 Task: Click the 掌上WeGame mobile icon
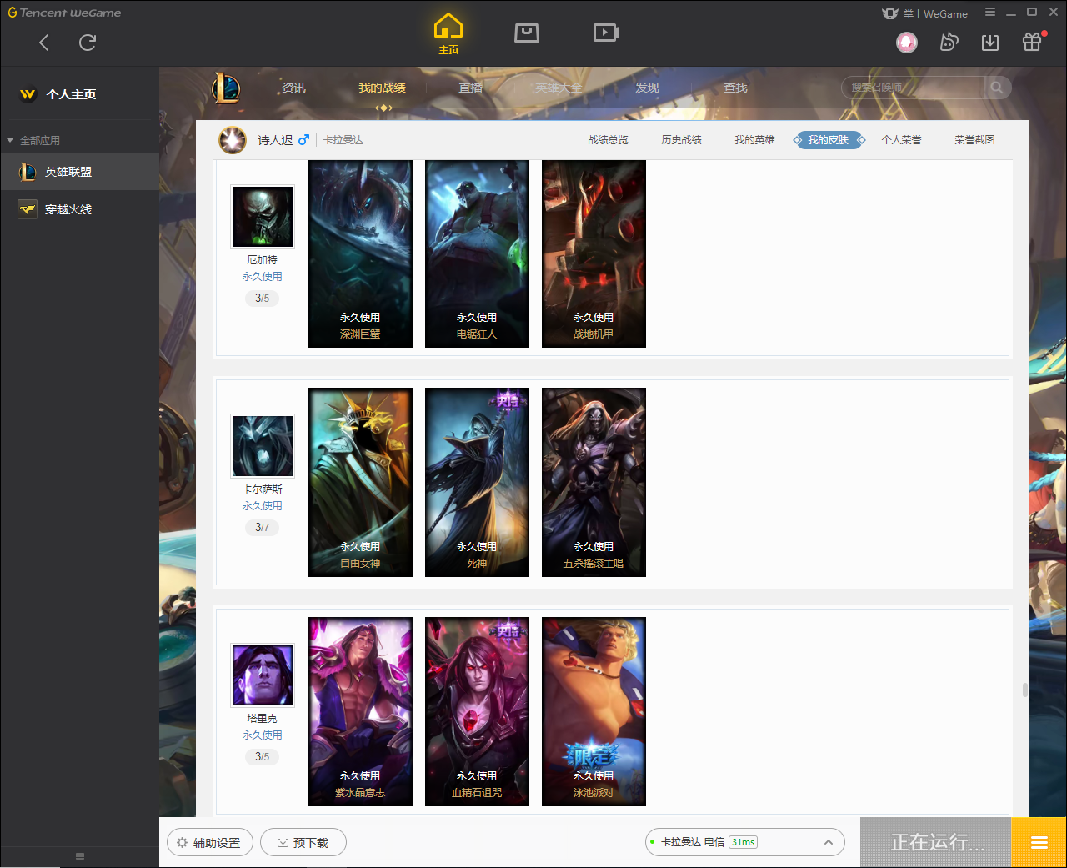tap(890, 13)
